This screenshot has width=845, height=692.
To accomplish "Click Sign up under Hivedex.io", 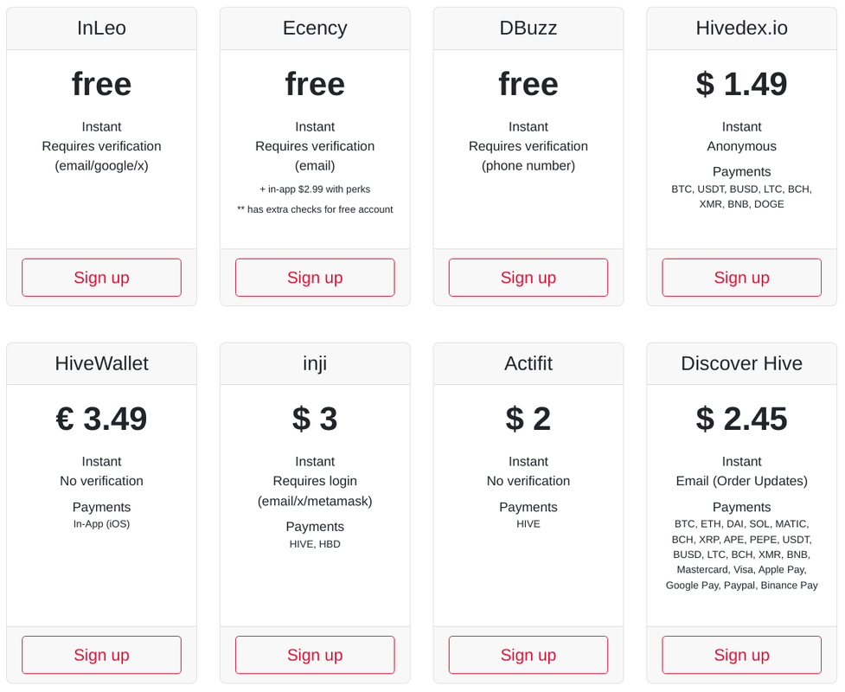I will [741, 278].
